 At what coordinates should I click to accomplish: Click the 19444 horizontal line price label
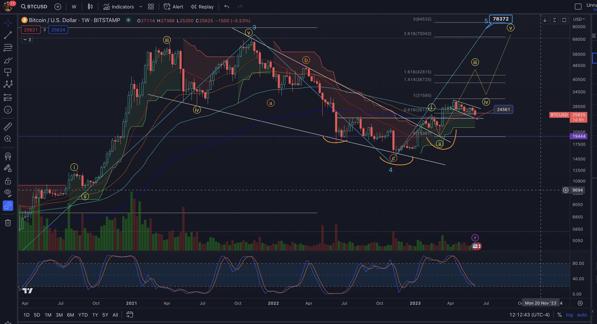579,136
